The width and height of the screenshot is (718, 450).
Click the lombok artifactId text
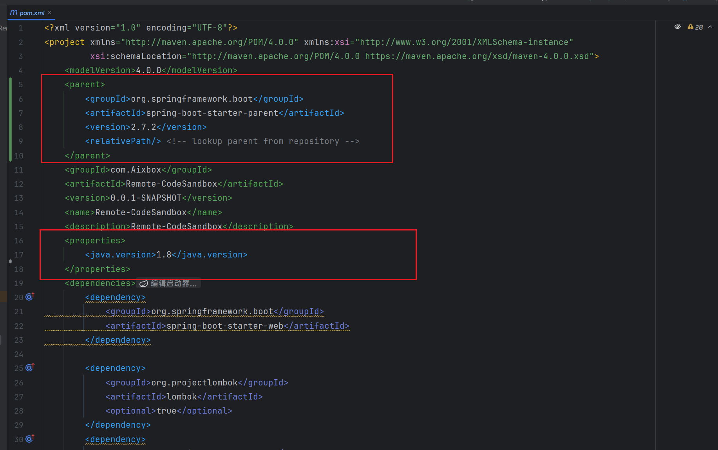click(x=182, y=397)
